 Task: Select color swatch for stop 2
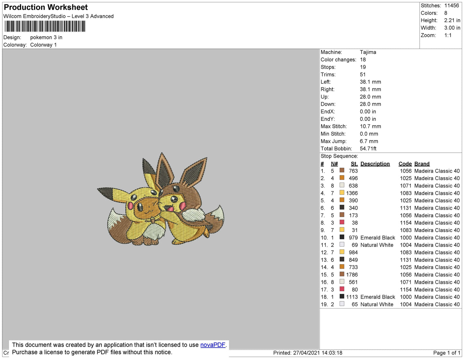tap(342, 178)
